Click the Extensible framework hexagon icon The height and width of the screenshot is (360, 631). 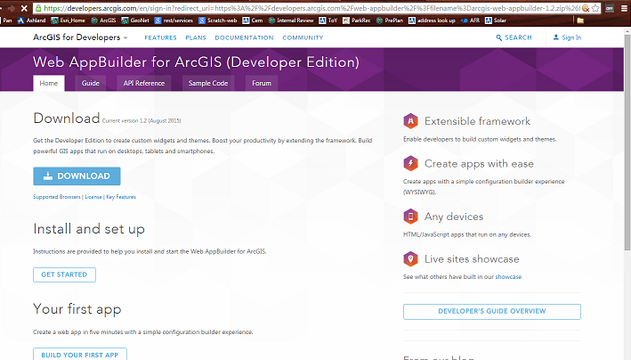pos(410,121)
